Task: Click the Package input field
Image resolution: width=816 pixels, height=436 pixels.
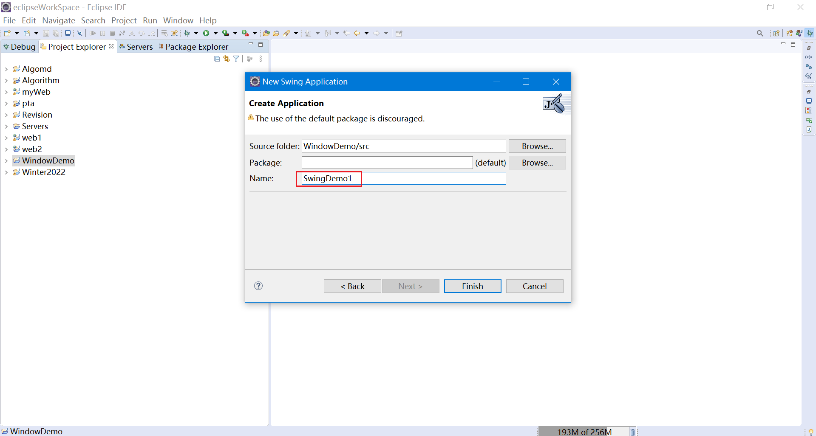Action: tap(387, 163)
